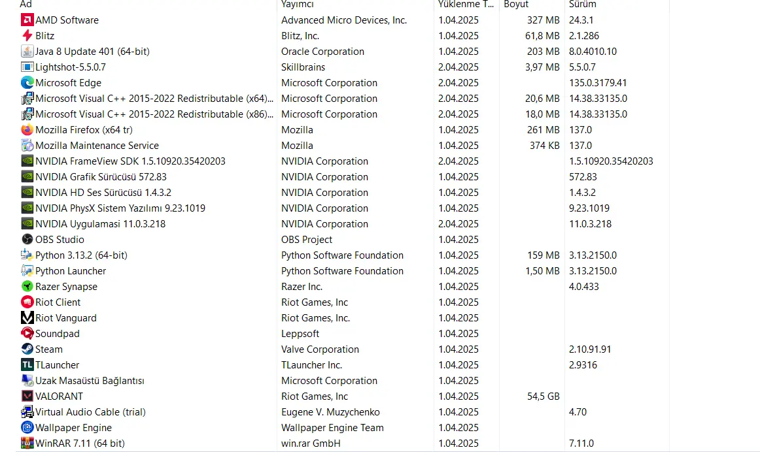Click the Microsoft Edge icon

27,83
